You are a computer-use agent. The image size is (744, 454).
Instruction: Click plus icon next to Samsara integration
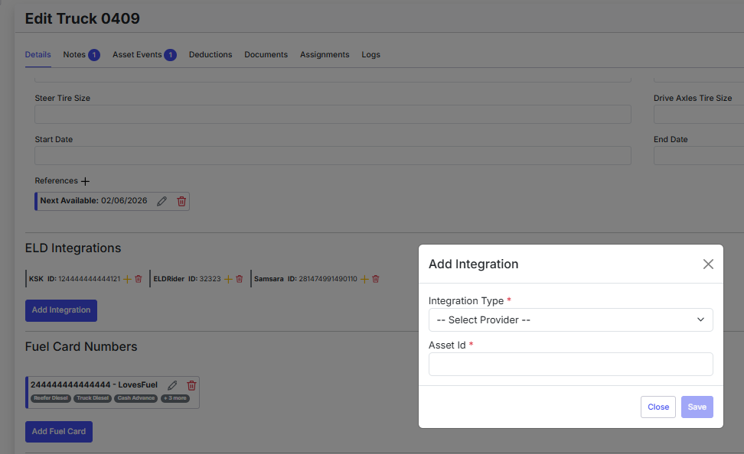coord(364,279)
